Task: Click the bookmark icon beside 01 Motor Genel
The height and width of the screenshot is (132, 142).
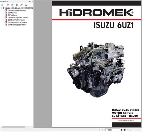Action: coord(6,10)
